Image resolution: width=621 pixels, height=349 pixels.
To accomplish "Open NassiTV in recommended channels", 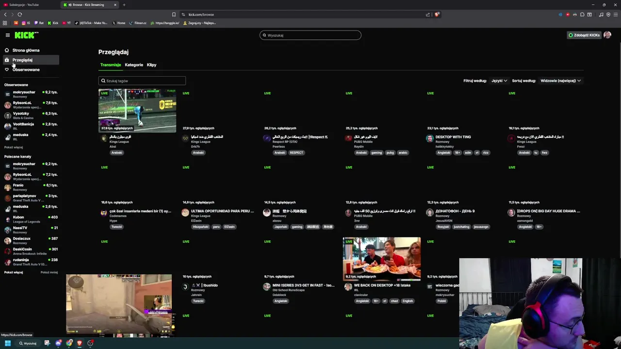I will click(x=31, y=230).
